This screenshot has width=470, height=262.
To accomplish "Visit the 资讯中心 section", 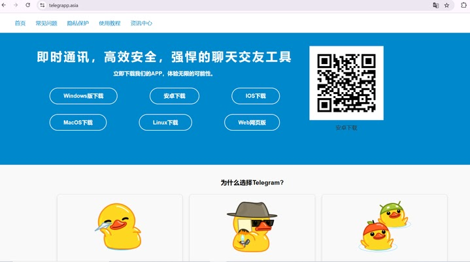I will 141,23.
